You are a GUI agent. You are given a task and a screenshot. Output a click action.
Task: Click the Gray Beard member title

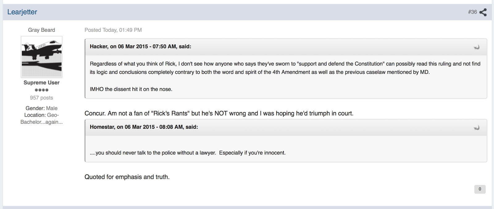click(x=42, y=30)
